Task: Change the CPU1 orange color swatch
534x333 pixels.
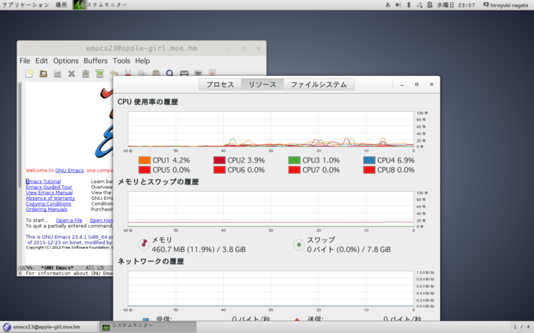Action: pos(144,160)
